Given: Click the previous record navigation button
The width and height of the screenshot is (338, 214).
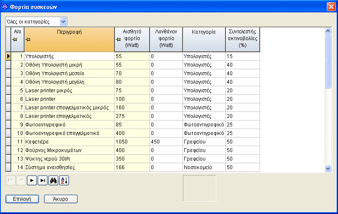Looking at the screenshot, I should coord(21,181).
